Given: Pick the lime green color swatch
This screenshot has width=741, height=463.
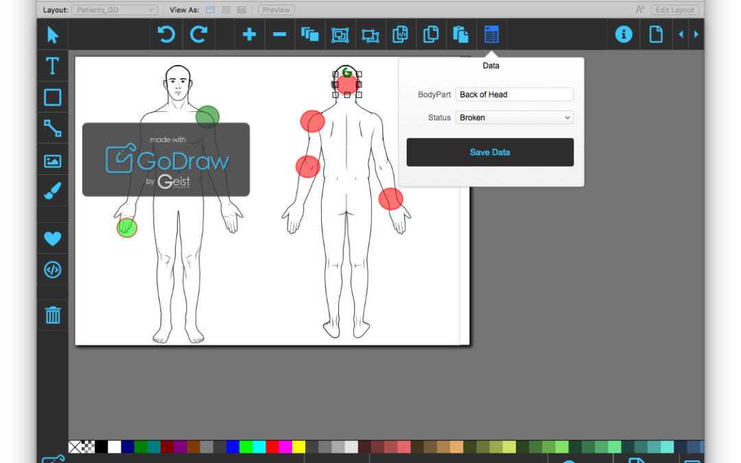Looking at the screenshot, I should coord(246,447).
